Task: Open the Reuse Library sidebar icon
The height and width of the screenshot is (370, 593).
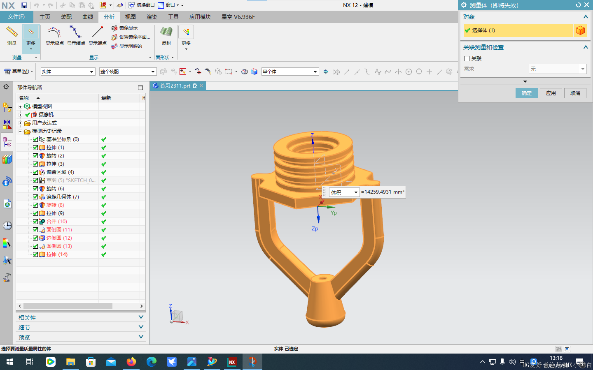Action: pyautogui.click(x=7, y=159)
